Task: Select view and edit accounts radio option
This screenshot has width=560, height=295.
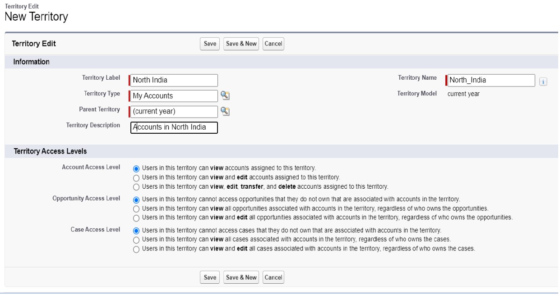Action: pos(136,177)
